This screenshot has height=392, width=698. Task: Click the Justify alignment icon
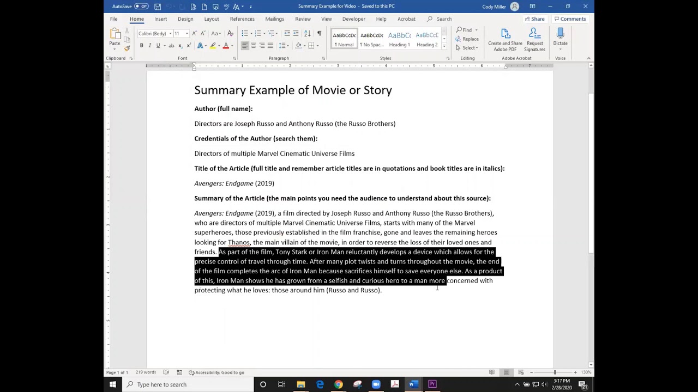(x=270, y=46)
